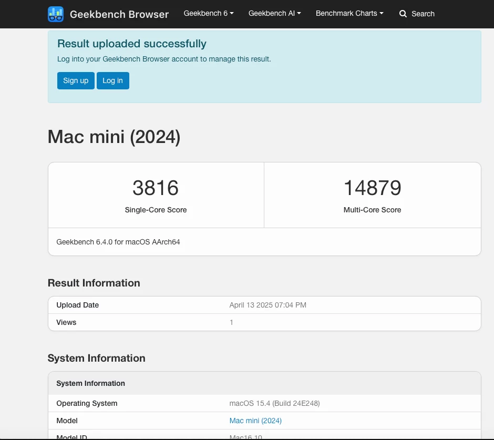Click the Views count value 1

[x=231, y=322]
